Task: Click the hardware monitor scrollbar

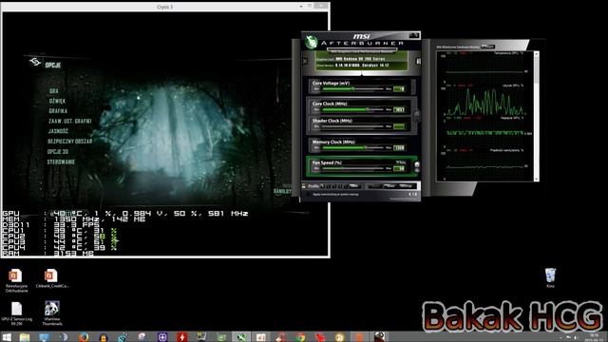Action: coord(536,116)
